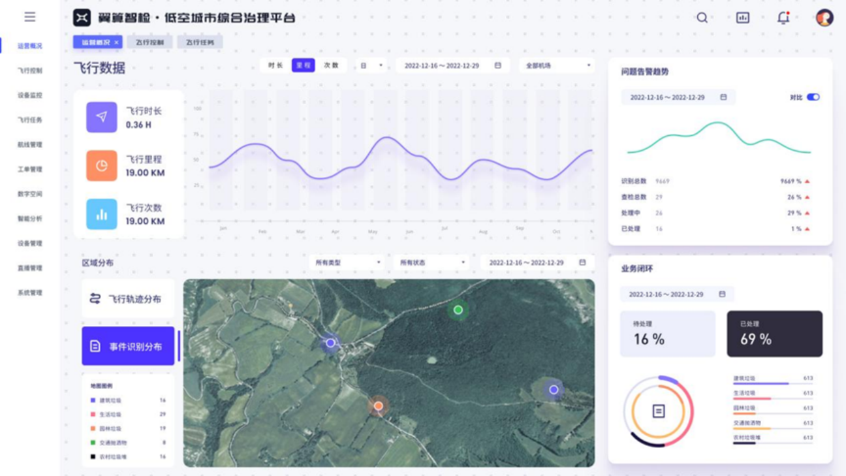846x476 pixels.
Task: Select the 次数 segment option
Action: coord(331,65)
